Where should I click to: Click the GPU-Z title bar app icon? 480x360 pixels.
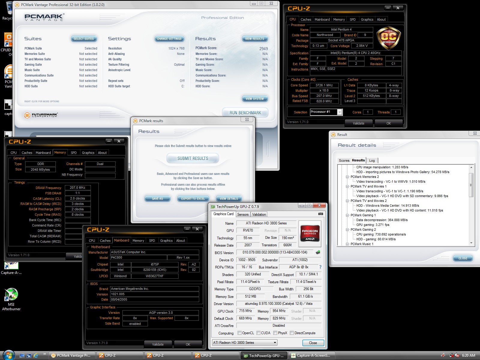click(x=213, y=206)
